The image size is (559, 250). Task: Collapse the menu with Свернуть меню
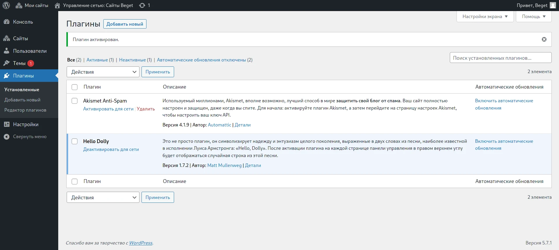[29, 137]
